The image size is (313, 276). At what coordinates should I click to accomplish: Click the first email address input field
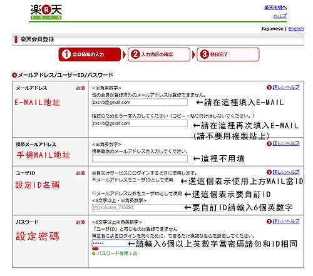[x=140, y=102]
